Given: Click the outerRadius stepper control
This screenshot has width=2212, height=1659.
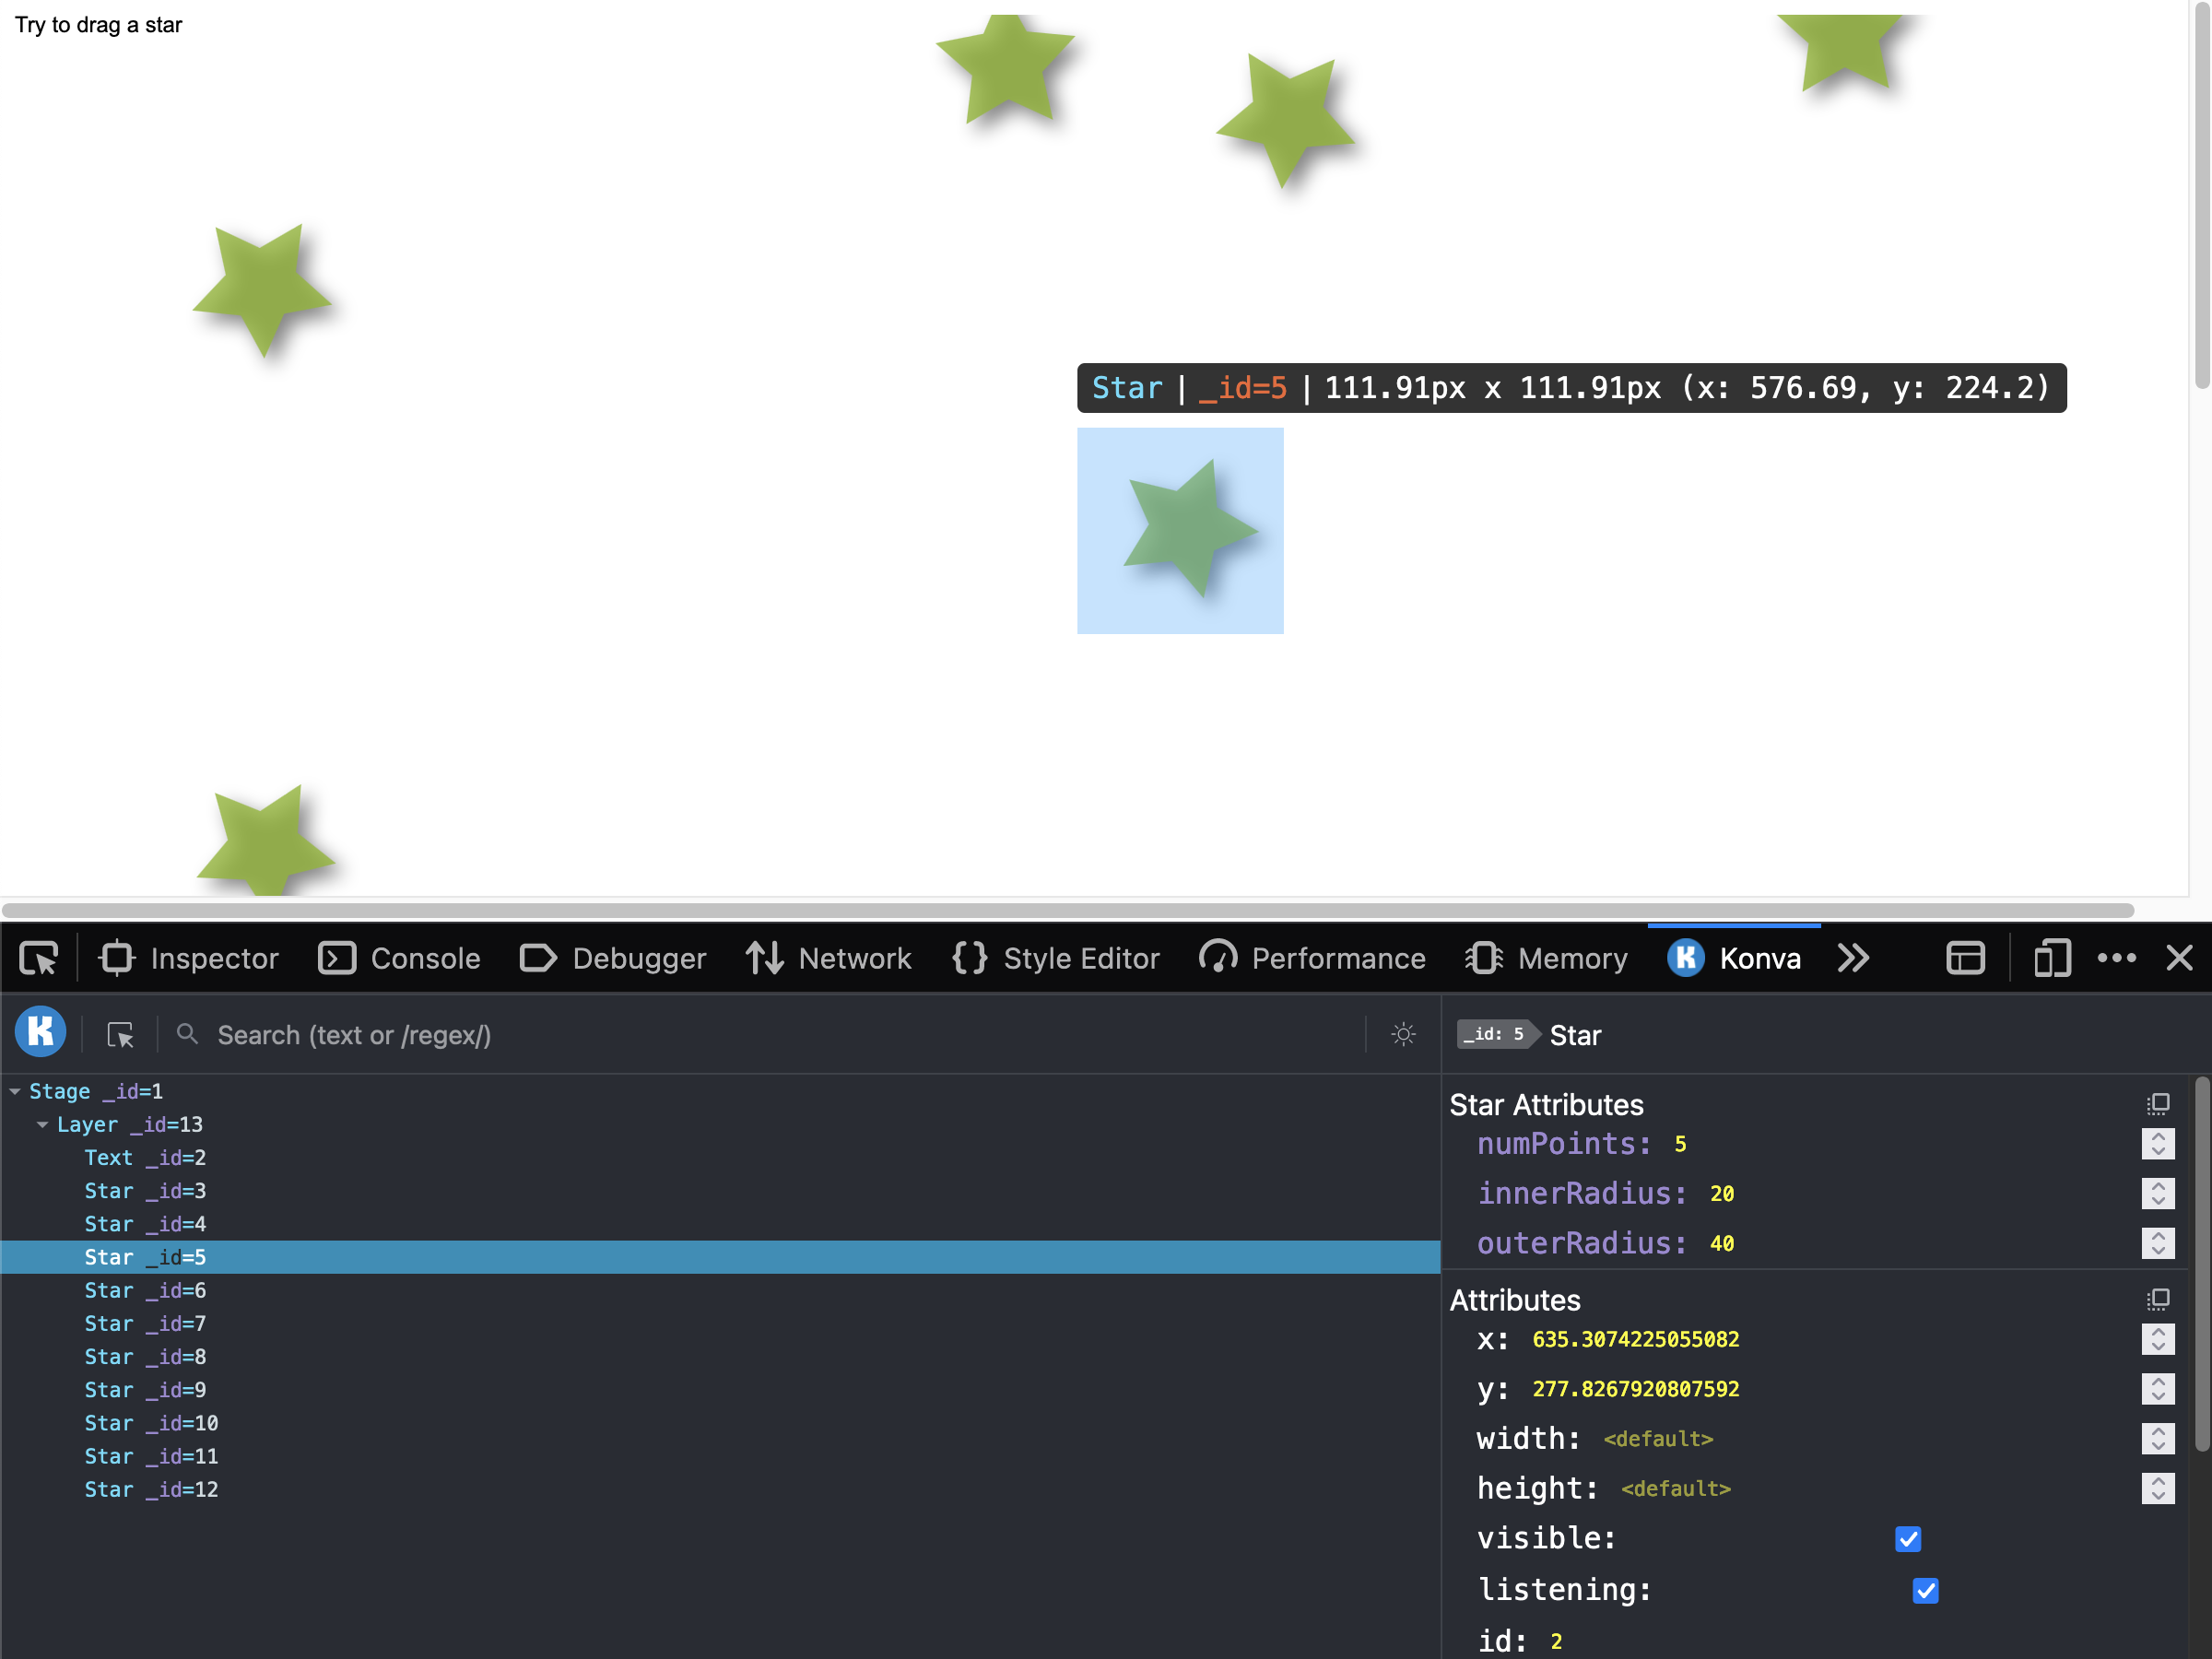Looking at the screenshot, I should (x=2157, y=1243).
